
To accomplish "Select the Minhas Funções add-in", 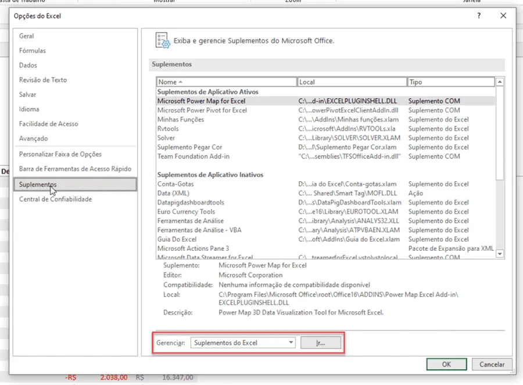I will pos(325,120).
